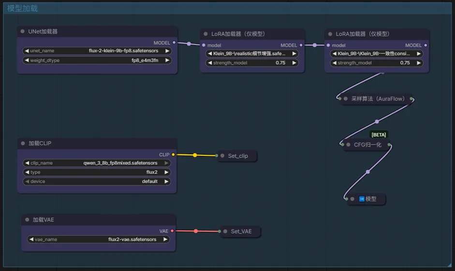455x271 pixels.
Task: Open Klein_9B 一致性consi LoRA selector
Action: coord(376,53)
